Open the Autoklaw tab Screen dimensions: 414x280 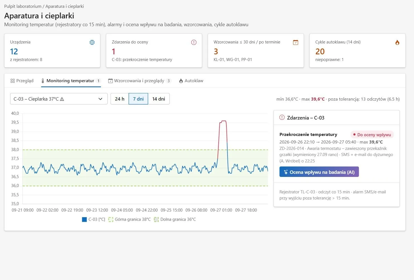point(191,81)
